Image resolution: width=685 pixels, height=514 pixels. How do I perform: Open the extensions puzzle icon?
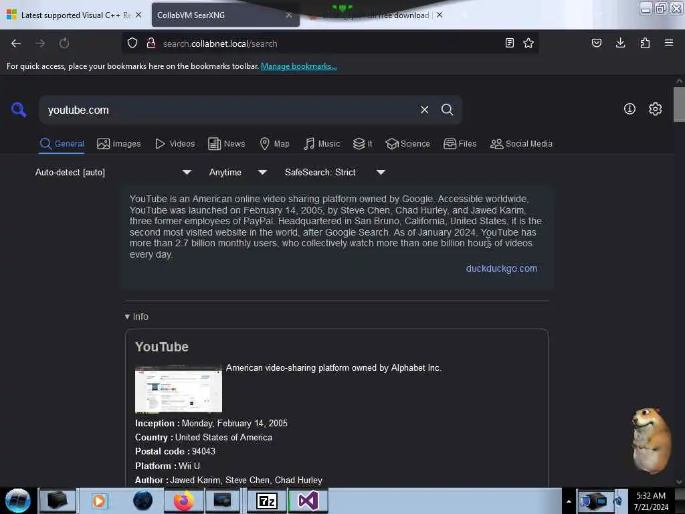tap(645, 44)
